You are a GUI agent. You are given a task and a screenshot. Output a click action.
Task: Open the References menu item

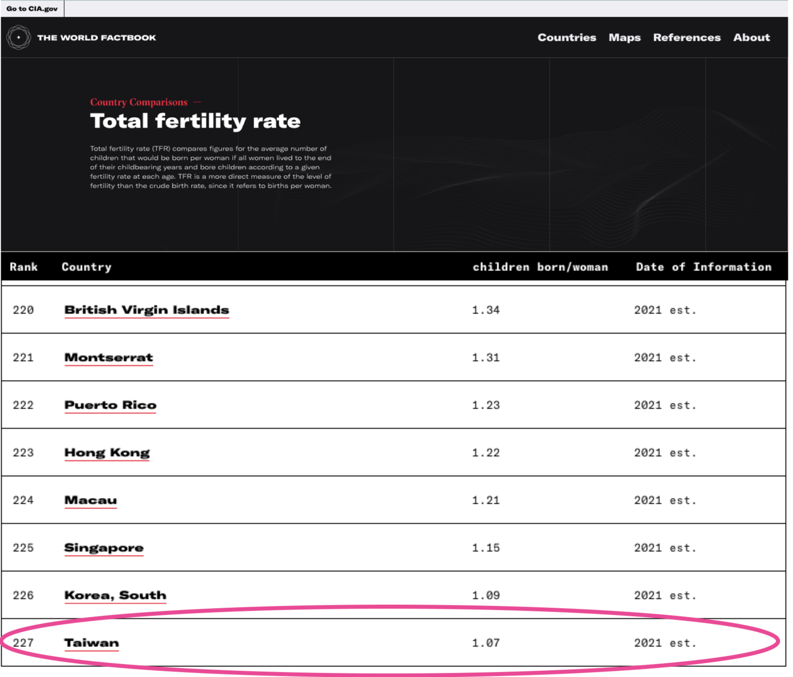(687, 37)
